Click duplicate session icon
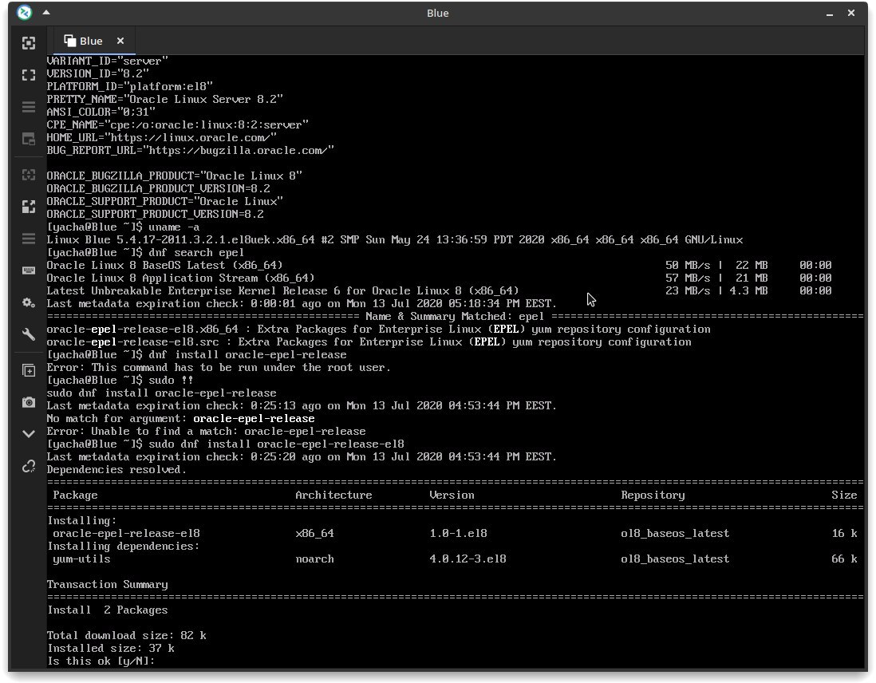Screen dimensions: 876x683 coord(29,370)
